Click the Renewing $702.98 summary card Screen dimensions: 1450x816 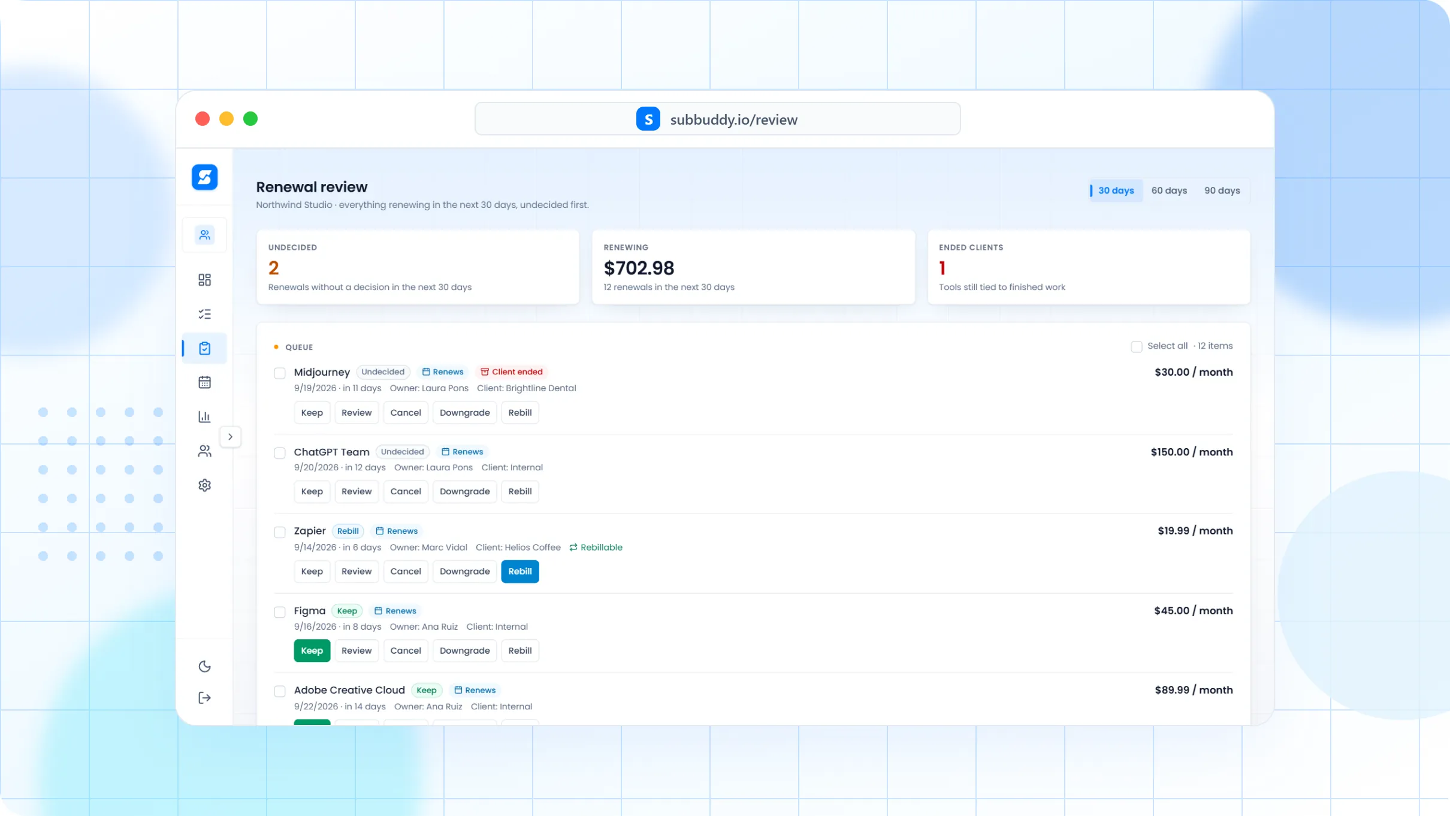point(753,267)
